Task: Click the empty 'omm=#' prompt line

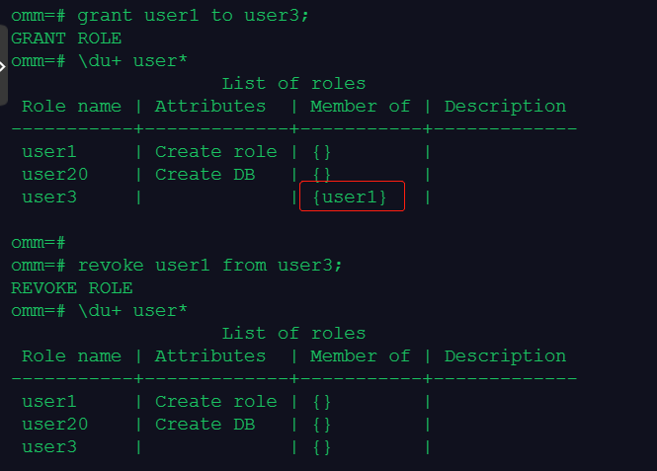Action: point(38,243)
